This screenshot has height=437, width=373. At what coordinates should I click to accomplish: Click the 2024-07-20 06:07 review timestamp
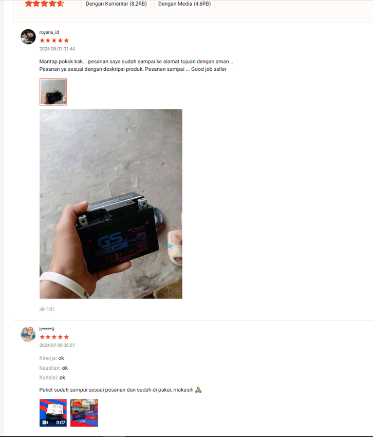[x=57, y=346]
